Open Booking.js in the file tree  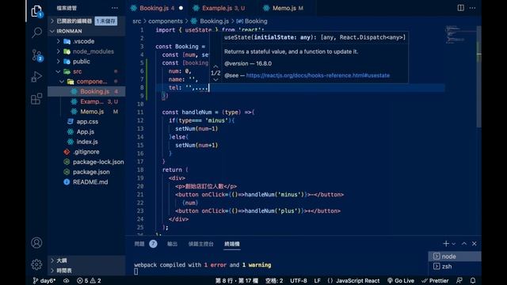[x=86, y=92]
